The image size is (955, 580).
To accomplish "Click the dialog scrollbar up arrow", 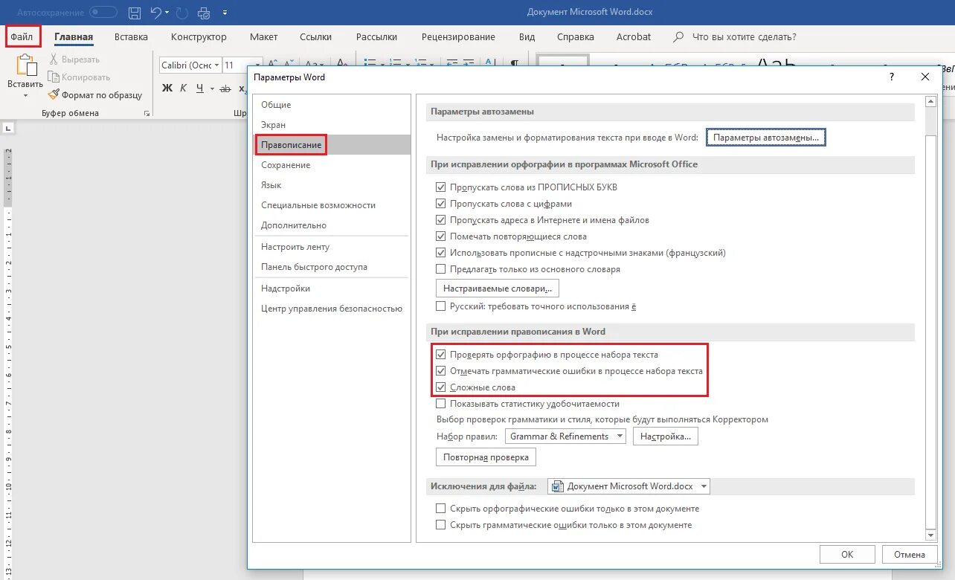I will 930,101.
